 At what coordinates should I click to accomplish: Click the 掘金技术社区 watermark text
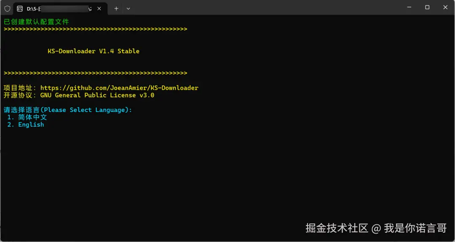[x=337, y=228]
